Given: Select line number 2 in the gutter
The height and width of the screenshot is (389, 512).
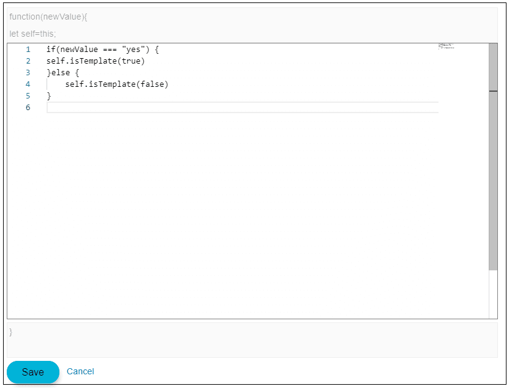Looking at the screenshot, I should point(28,61).
